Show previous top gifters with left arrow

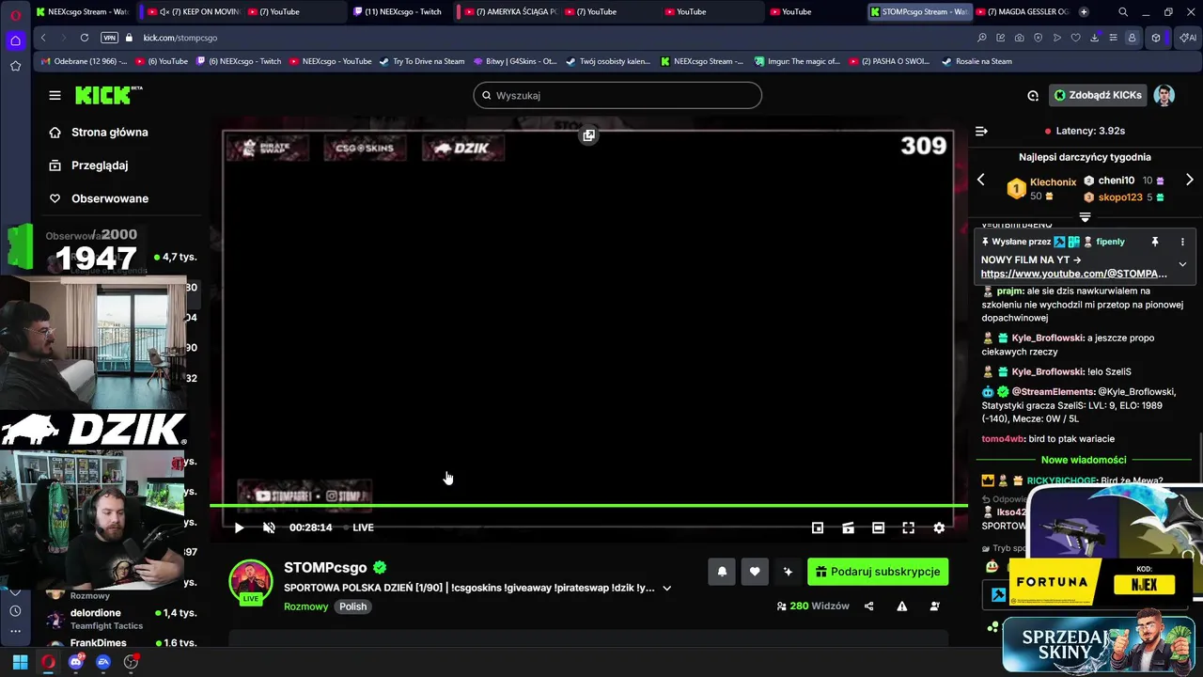[981, 180]
